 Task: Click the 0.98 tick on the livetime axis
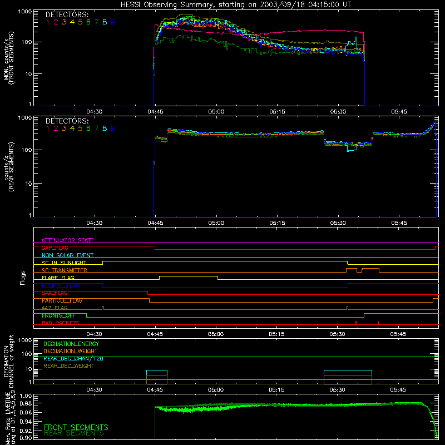[26, 403]
